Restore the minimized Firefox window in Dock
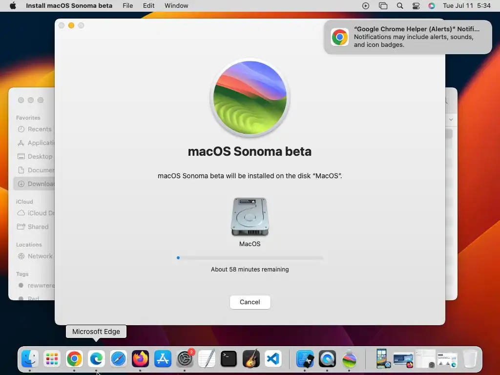Screen dimensions: 500x375 [x=403, y=360]
